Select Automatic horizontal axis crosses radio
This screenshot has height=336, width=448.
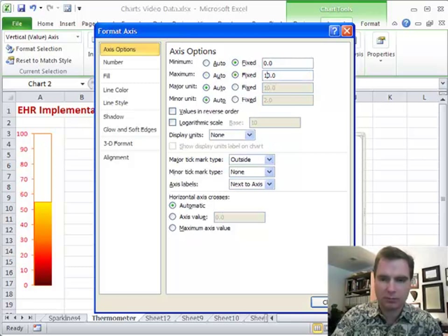click(173, 205)
